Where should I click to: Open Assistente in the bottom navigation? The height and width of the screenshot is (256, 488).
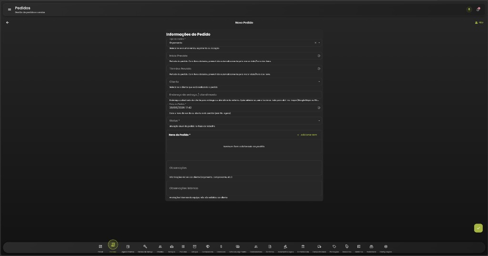tap(371, 248)
